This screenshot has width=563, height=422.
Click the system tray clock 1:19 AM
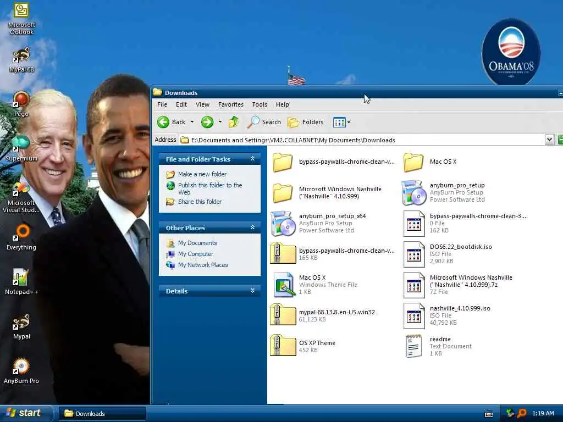[x=543, y=413]
